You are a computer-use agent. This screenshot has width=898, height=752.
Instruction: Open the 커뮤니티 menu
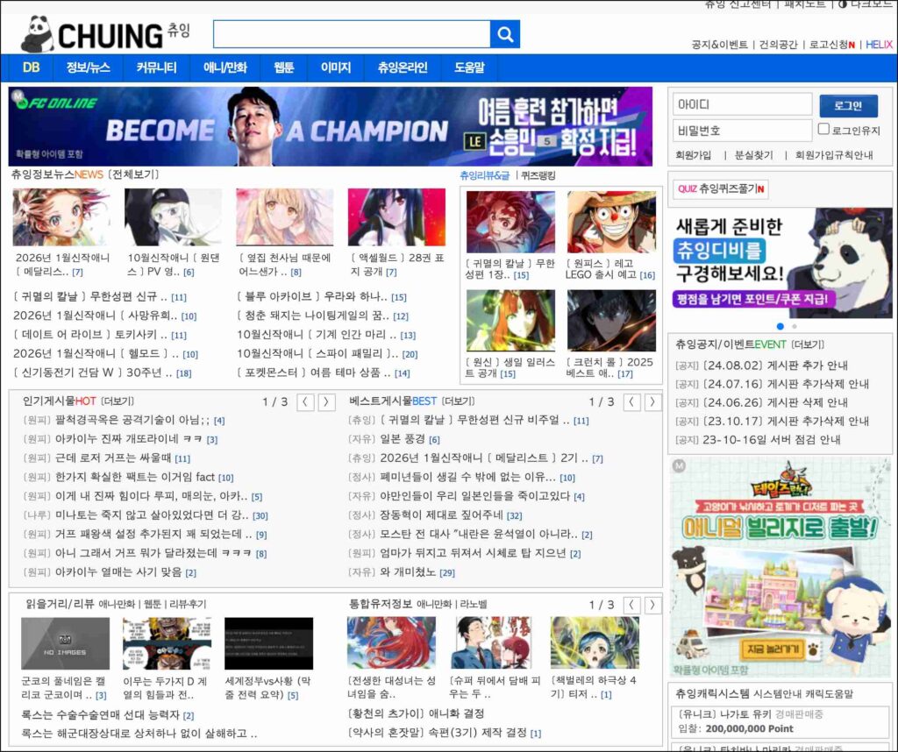point(156,67)
